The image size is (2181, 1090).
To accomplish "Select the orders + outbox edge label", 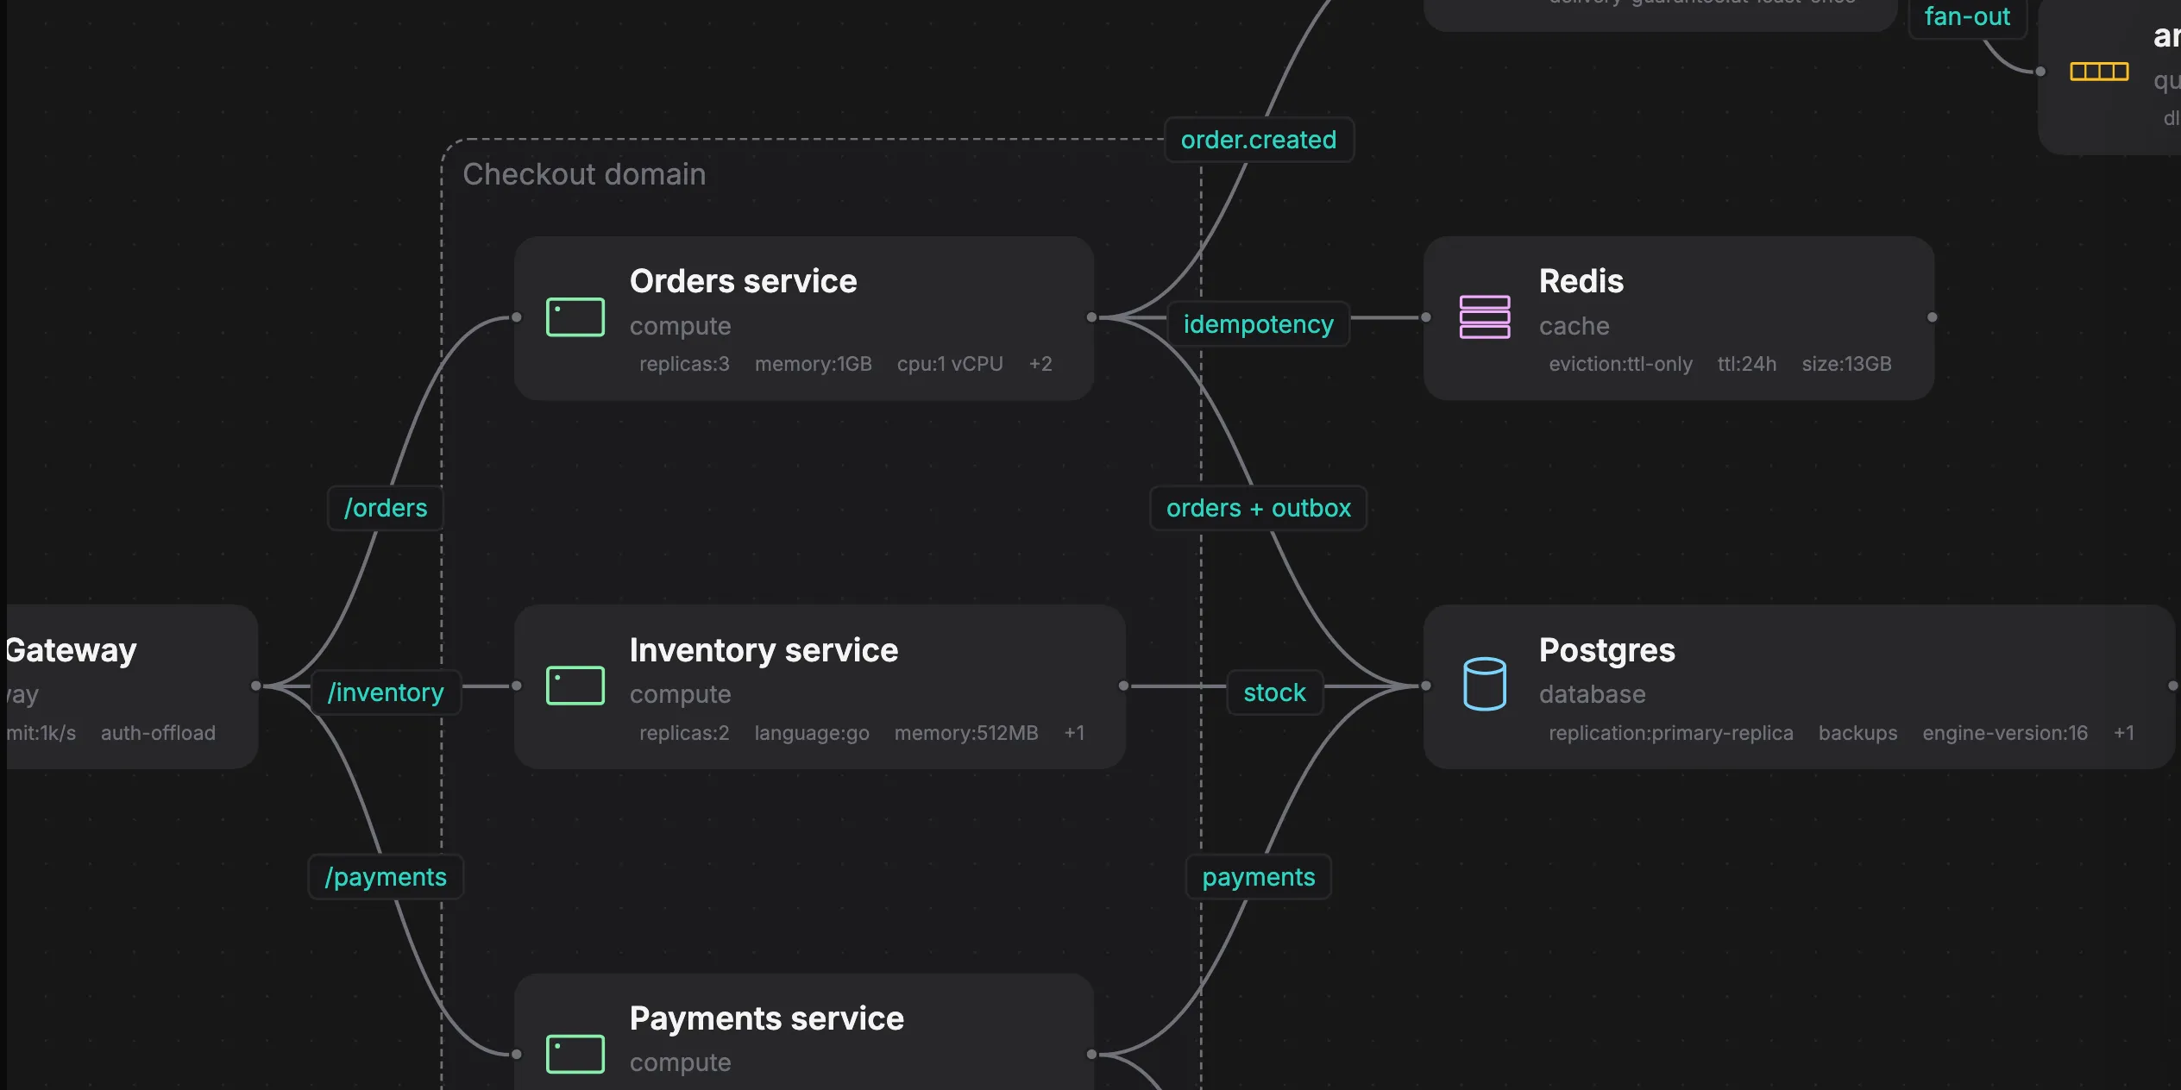I will (1259, 509).
